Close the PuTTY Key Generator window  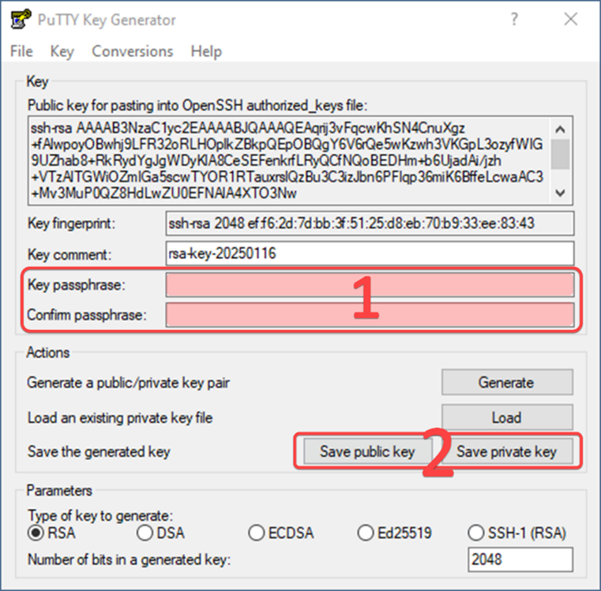tap(571, 19)
